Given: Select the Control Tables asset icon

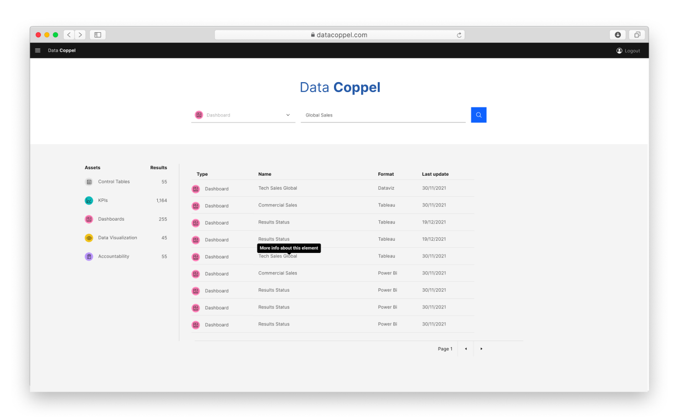Looking at the screenshot, I should tap(89, 182).
